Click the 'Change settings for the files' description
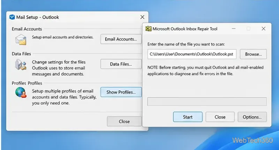Screen dimensions: 279x150 [59, 68]
